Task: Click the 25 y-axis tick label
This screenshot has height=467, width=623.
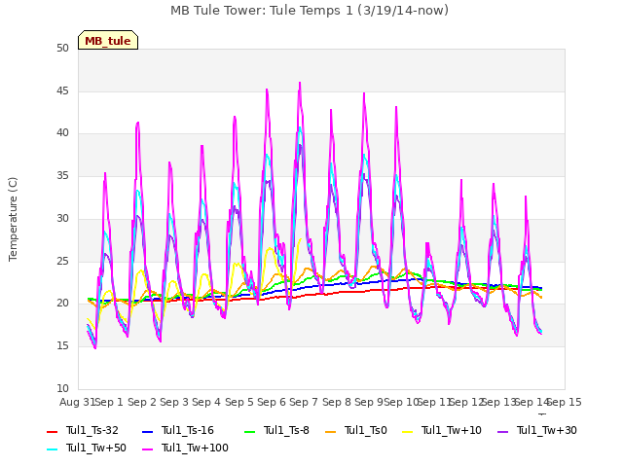Action: coord(62,261)
